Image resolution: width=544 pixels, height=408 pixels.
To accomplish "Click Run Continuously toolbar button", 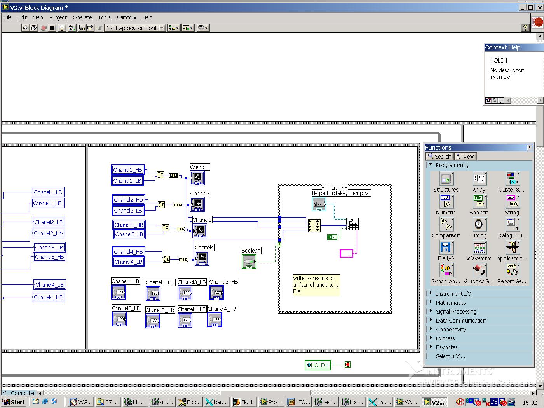I will (34, 28).
